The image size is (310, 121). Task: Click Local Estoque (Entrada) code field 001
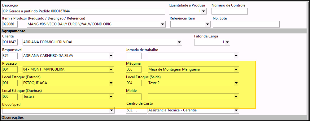tap(10, 83)
